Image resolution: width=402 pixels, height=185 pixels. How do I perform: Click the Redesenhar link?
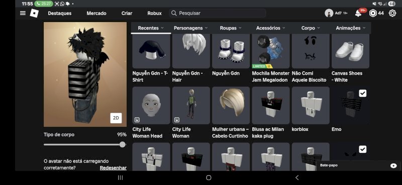[113, 168]
